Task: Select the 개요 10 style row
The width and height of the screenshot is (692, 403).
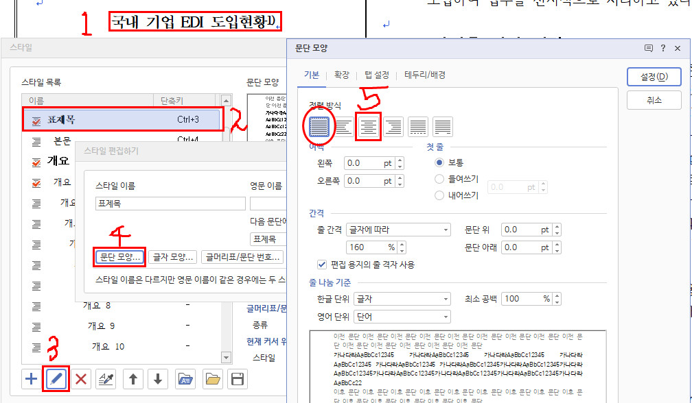Action: [121, 346]
